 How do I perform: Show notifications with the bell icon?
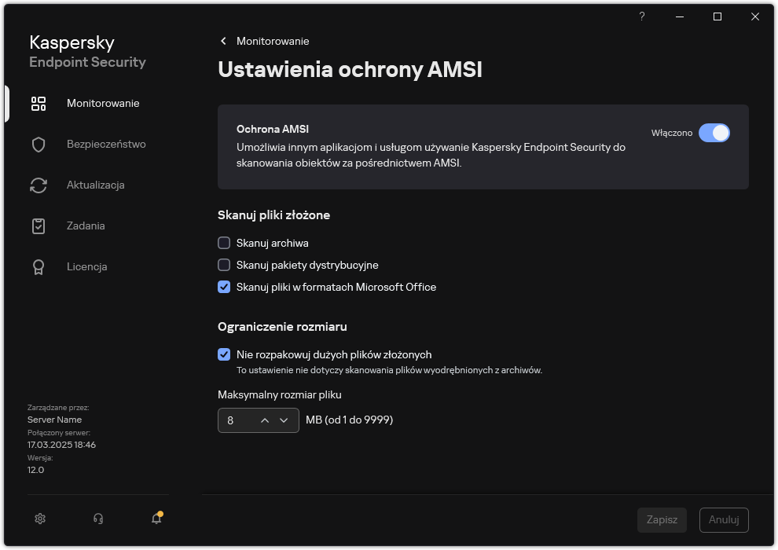click(x=156, y=519)
